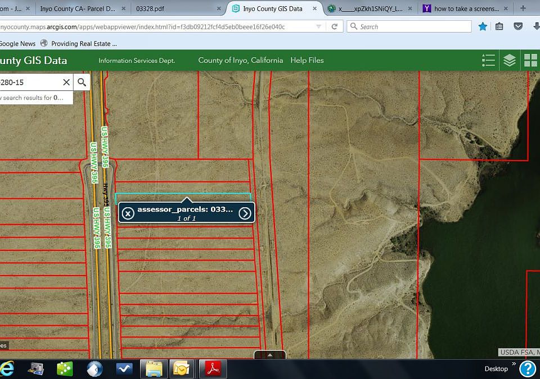This screenshot has height=379, width=540.
Task: Open the map legend panel
Action: click(x=488, y=61)
